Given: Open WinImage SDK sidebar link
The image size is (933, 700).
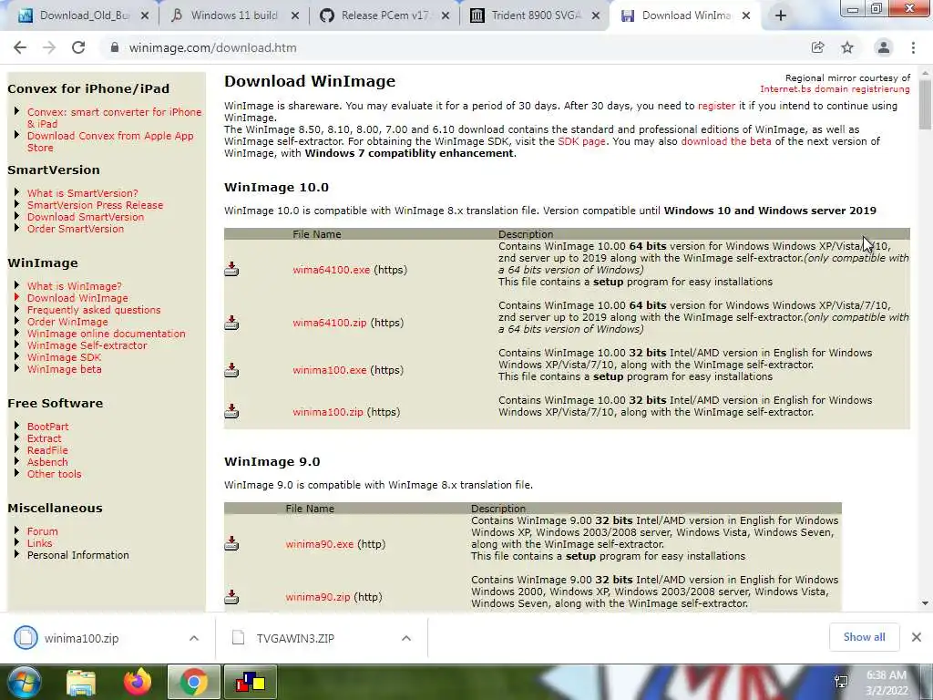Looking at the screenshot, I should pyautogui.click(x=64, y=357).
